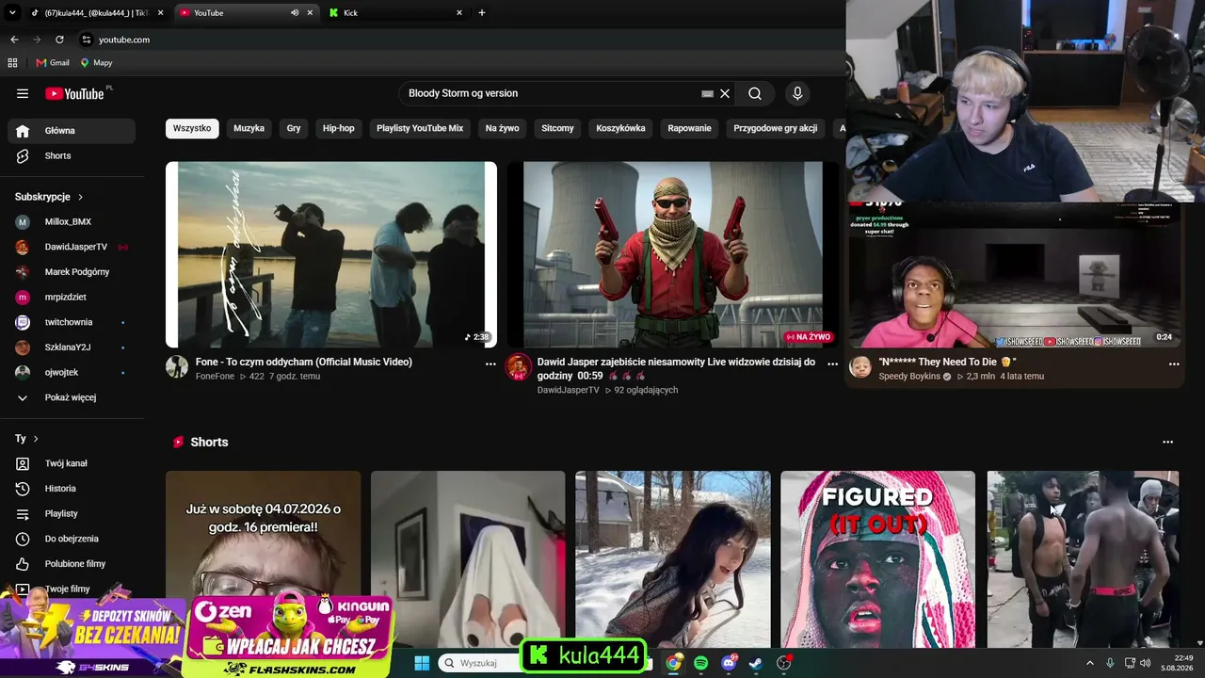Open Shorts in the sidebar
Image resolution: width=1205 pixels, height=678 pixels.
pos(72,155)
